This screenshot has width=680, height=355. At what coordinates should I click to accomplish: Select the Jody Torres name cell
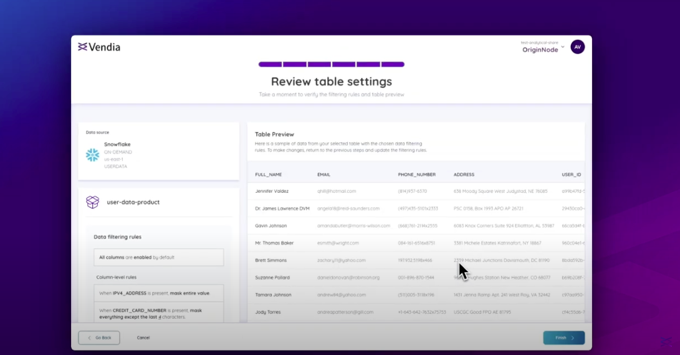268,312
